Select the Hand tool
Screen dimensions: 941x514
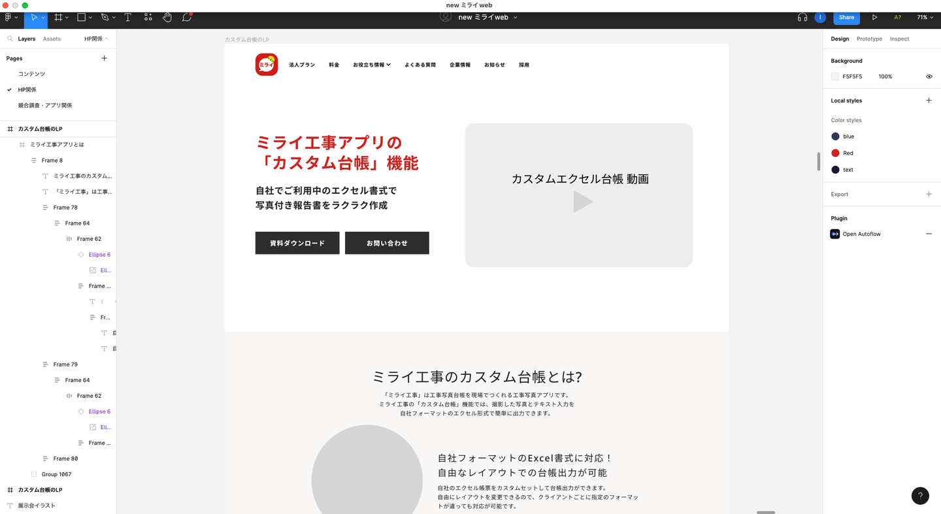click(x=167, y=18)
